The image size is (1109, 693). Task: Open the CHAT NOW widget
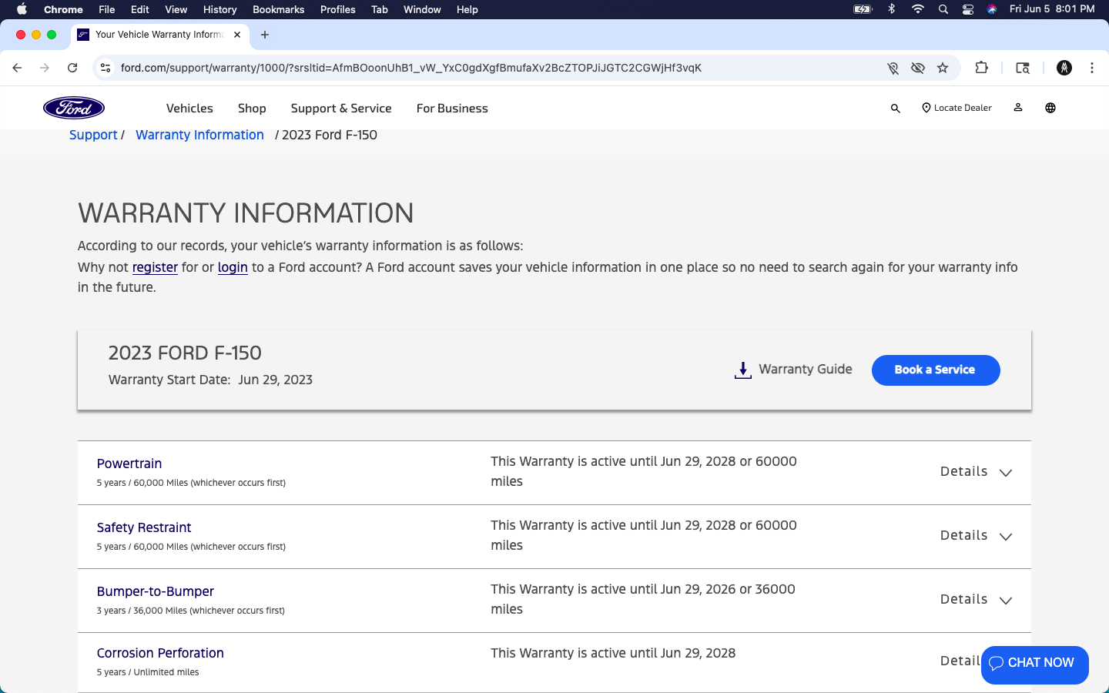(1034, 664)
